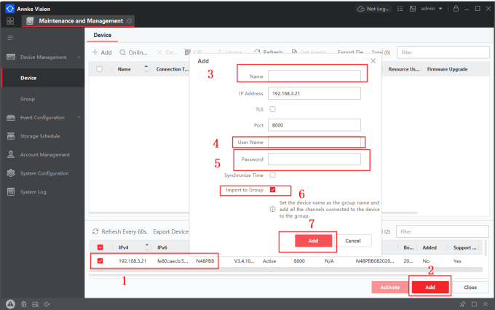The image size is (495, 310).
Task: Uncheck the Import to Group checkbox
Action: pyautogui.click(x=273, y=190)
